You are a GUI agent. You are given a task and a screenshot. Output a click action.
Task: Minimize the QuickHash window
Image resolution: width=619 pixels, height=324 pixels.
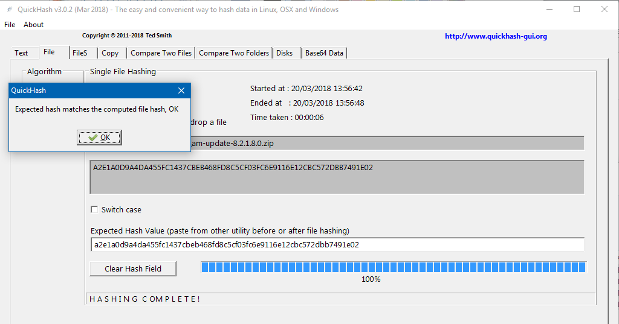[x=549, y=10]
